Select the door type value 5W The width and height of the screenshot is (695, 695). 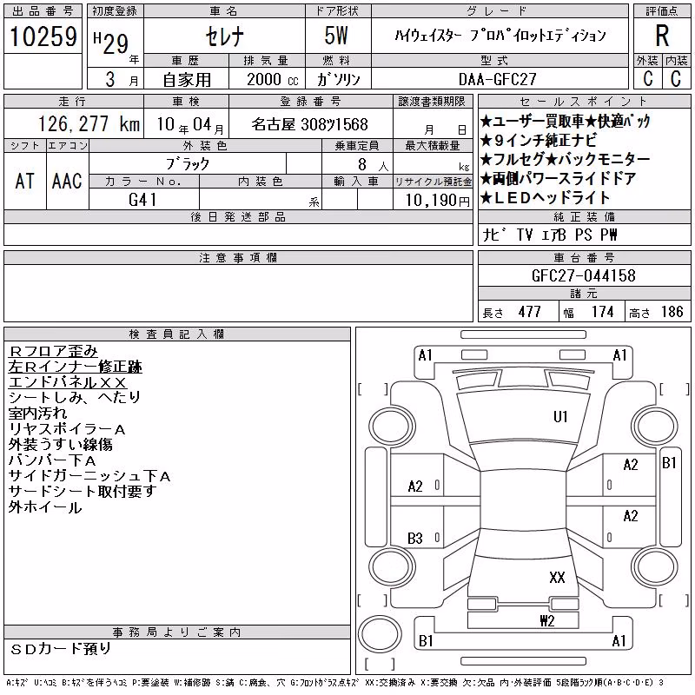[336, 36]
